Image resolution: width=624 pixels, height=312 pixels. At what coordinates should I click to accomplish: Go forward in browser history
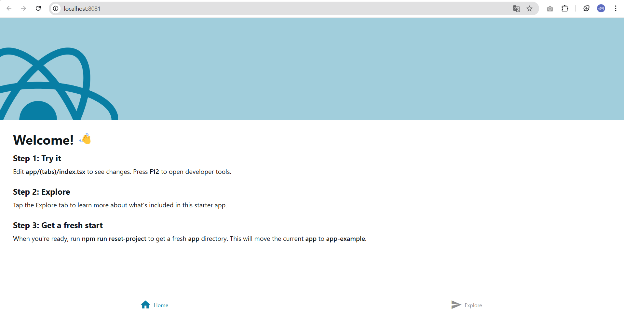point(23,8)
